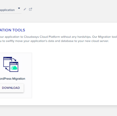Click the upper curved arrow in graphic
This screenshot has width=117, height=116.
click(x=14, y=60)
